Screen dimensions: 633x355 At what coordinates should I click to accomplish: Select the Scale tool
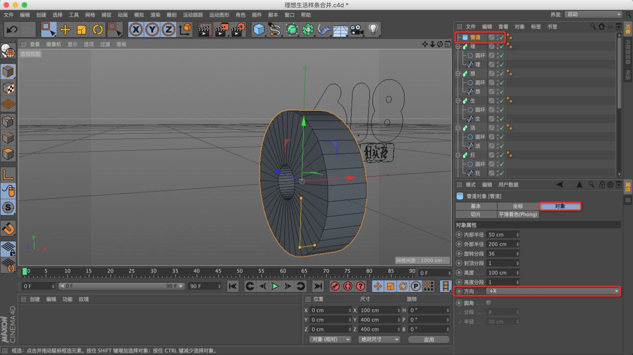tap(81, 30)
